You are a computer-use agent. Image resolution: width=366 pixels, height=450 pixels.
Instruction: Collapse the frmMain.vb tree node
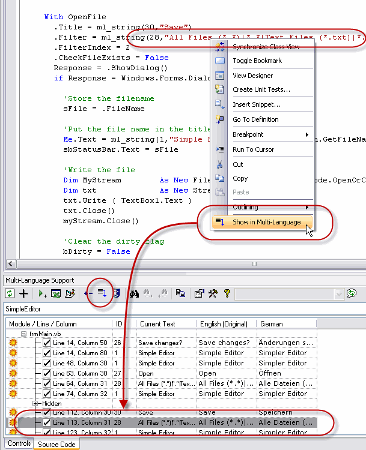[23, 333]
